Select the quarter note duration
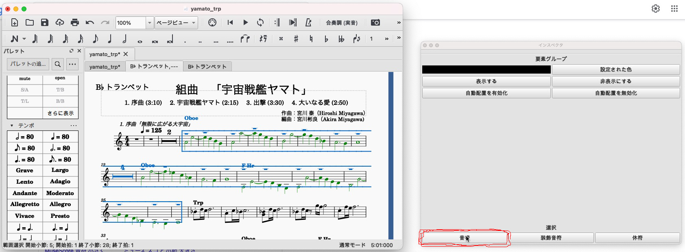This screenshot has width=685, height=252. click(x=110, y=39)
